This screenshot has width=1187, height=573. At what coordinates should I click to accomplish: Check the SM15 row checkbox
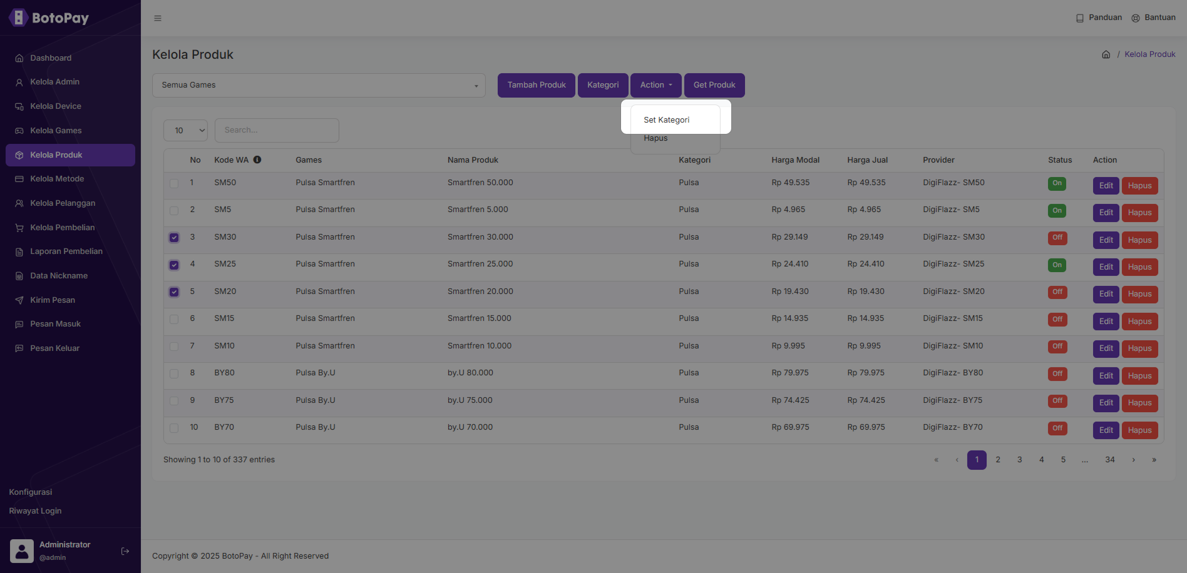pos(174,319)
